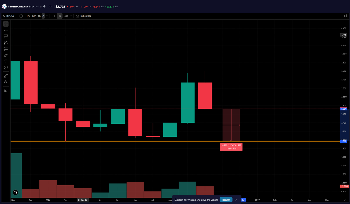The image size is (350, 204).
Task: Click the measurement label -0.753 (-27.67%)
Action: click(231, 147)
